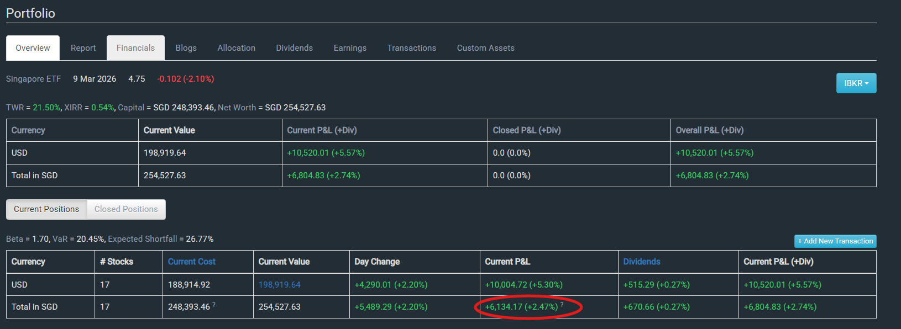View the Dividends tab

pyautogui.click(x=294, y=48)
